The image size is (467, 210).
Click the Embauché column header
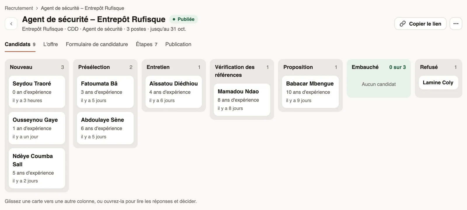click(x=365, y=67)
